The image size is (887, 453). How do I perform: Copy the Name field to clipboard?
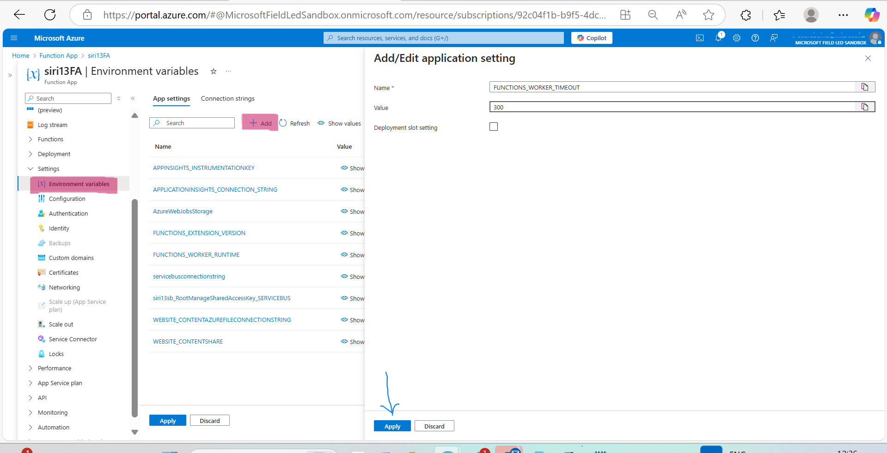click(x=865, y=87)
